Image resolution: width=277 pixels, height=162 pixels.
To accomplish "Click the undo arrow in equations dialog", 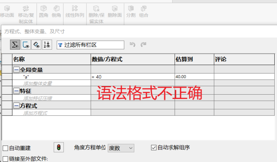I will (x=132, y=45).
